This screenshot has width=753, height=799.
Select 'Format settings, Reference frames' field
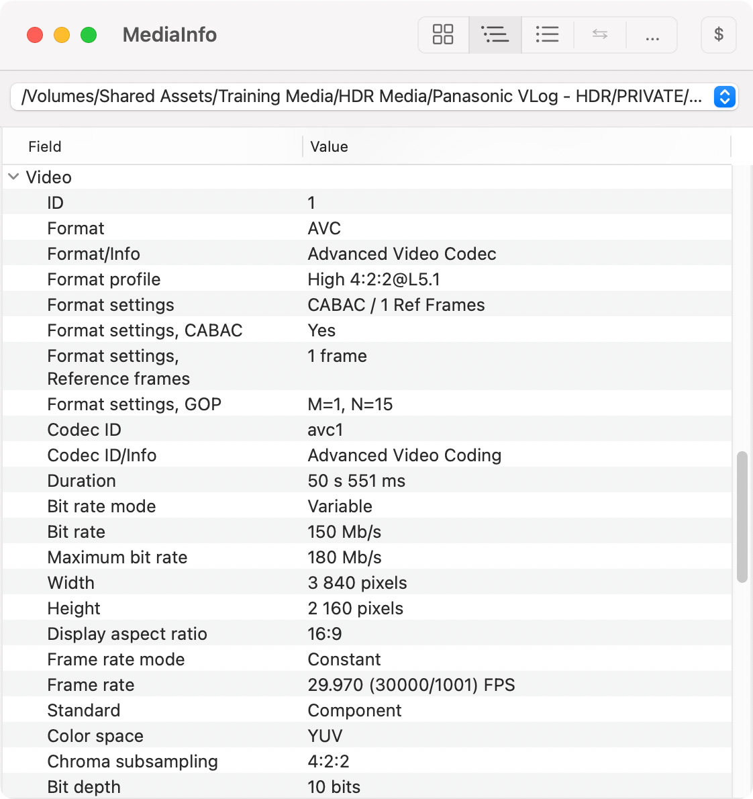[119, 367]
